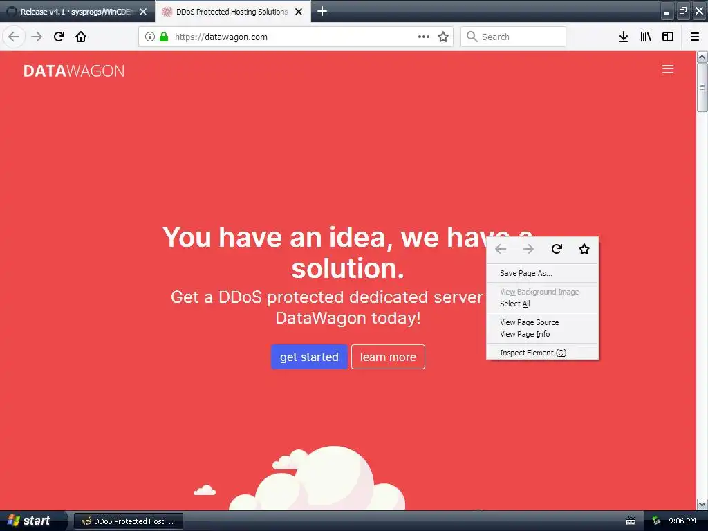Close the DDoS Protected Hosting tab
This screenshot has width=708, height=531.
click(299, 12)
